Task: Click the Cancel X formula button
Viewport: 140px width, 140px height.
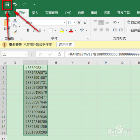Action: click(x=41, y=54)
